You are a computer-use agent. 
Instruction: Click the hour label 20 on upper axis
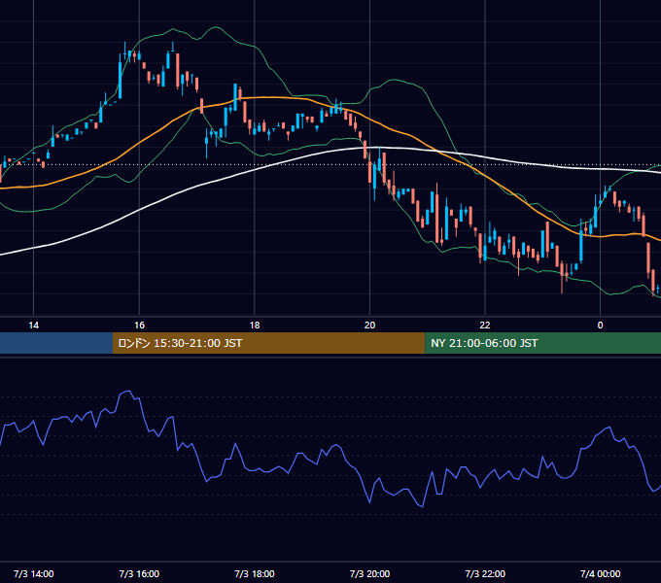click(369, 326)
